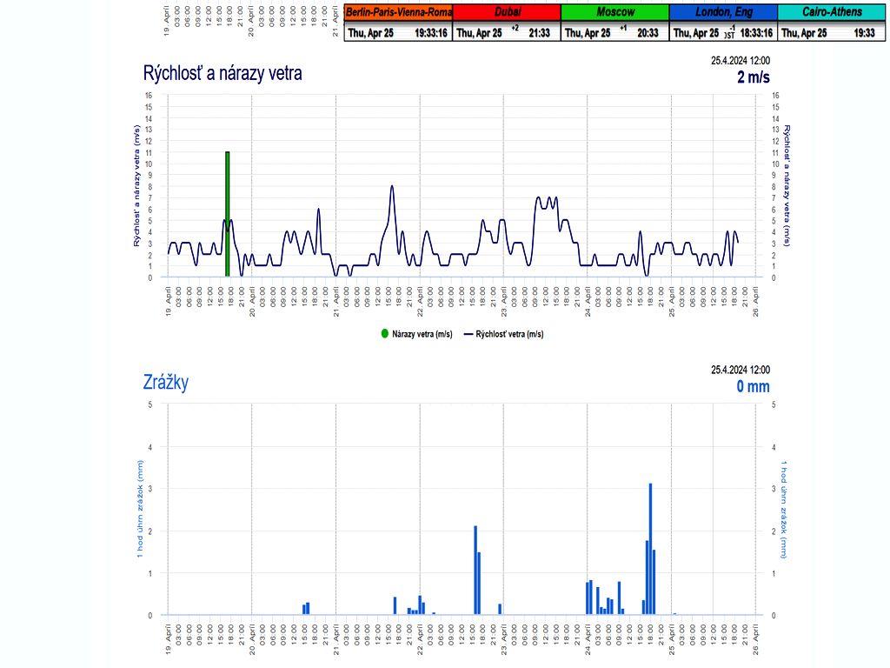Image resolution: width=890 pixels, height=668 pixels.
Task: Choose the Cairo-Athens clock header
Action: pos(832,12)
